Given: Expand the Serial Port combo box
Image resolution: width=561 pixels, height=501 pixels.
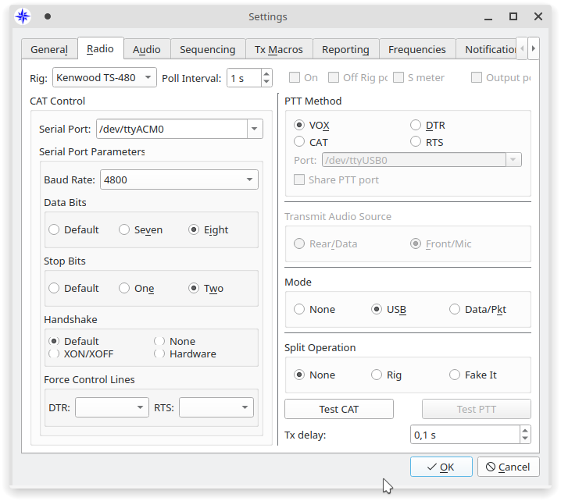Looking at the screenshot, I should point(254,129).
